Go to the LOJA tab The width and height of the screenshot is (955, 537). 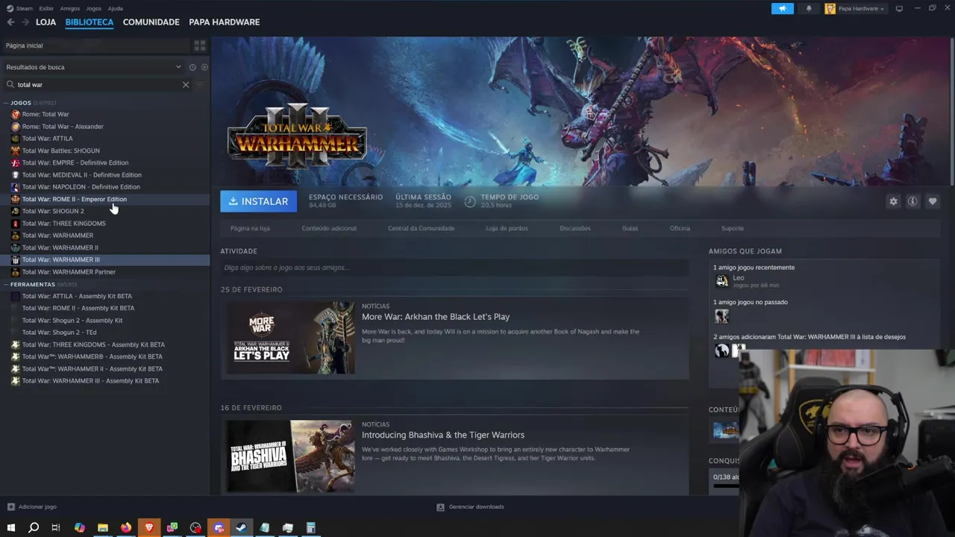[x=46, y=22]
